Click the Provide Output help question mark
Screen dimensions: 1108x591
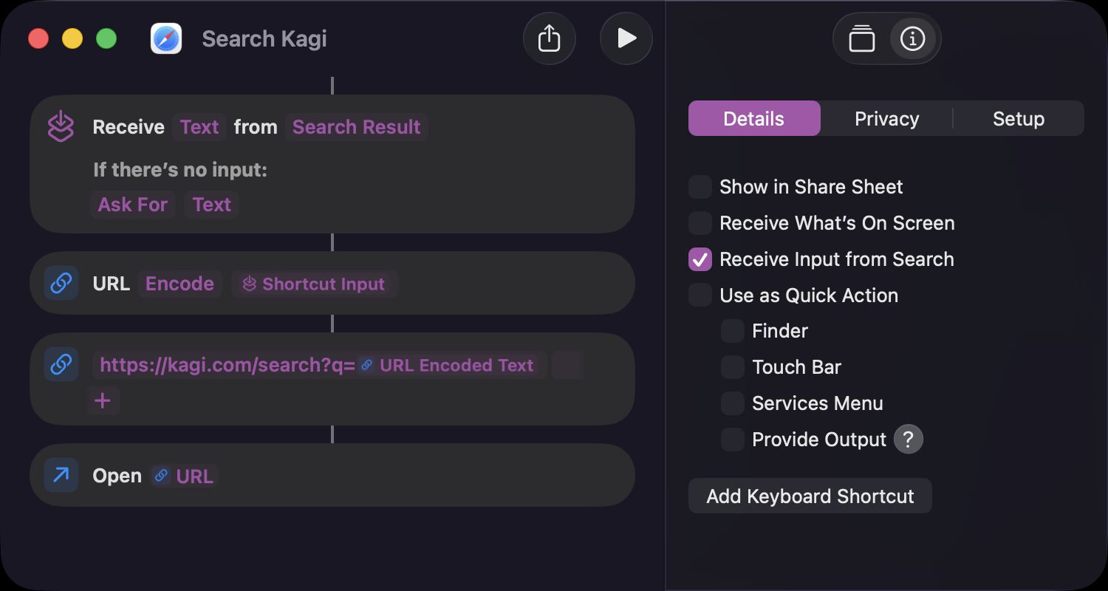(x=909, y=439)
